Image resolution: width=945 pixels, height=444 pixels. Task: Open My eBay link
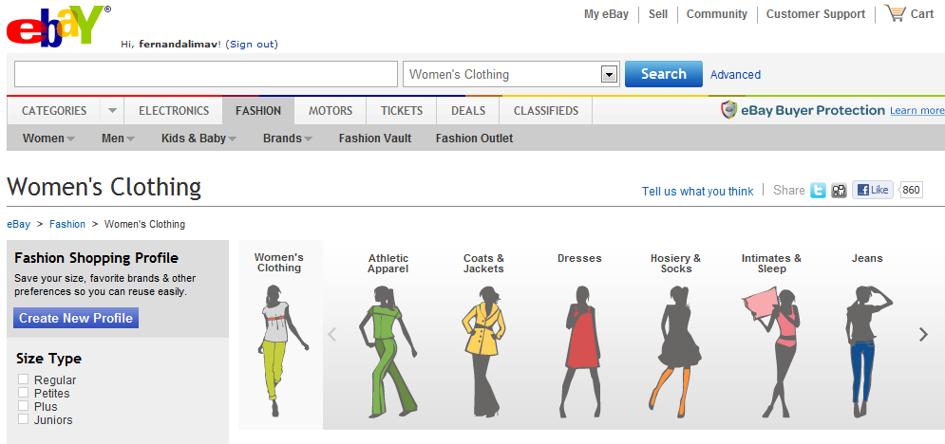(x=606, y=14)
